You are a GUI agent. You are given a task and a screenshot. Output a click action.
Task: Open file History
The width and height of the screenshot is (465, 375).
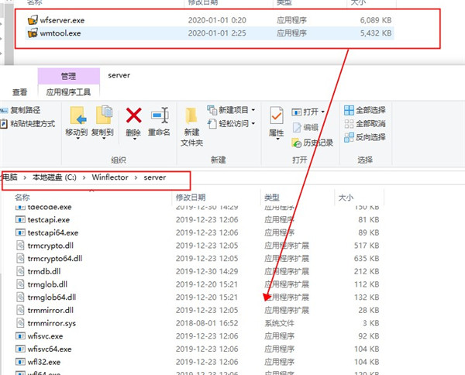coord(312,143)
